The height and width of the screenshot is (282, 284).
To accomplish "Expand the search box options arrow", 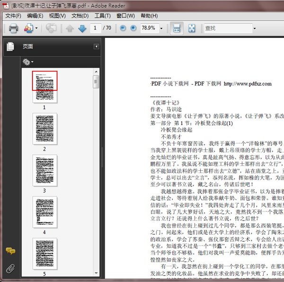I will (254, 28).
